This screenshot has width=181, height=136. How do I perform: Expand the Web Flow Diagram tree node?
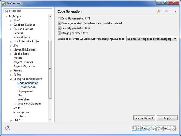pyautogui.click(x=15, y=104)
